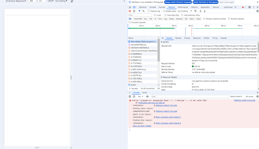Image resolution: width=259 pixels, height=149 pixels.
Task: Check Hide extension URLs
Action: tap(182, 15)
